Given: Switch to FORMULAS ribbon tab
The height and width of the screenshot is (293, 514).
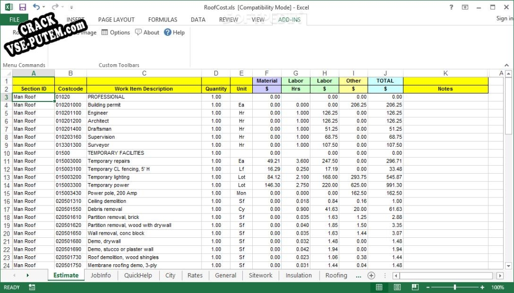Looking at the screenshot, I should coord(163,20).
